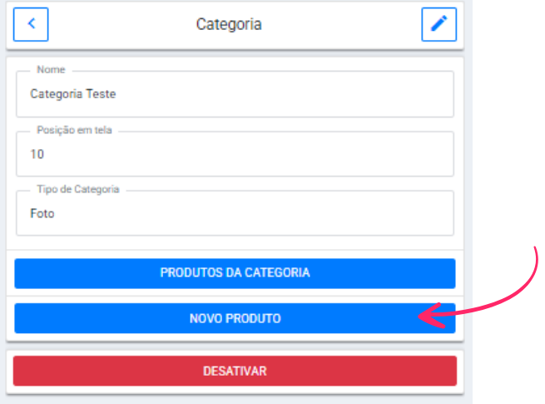Select the 'Foto' category type value
The width and height of the screenshot is (545, 404).
coord(42,214)
